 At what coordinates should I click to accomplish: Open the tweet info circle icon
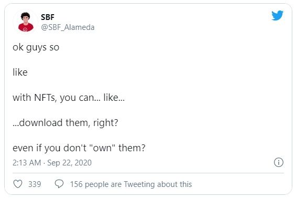279,162
